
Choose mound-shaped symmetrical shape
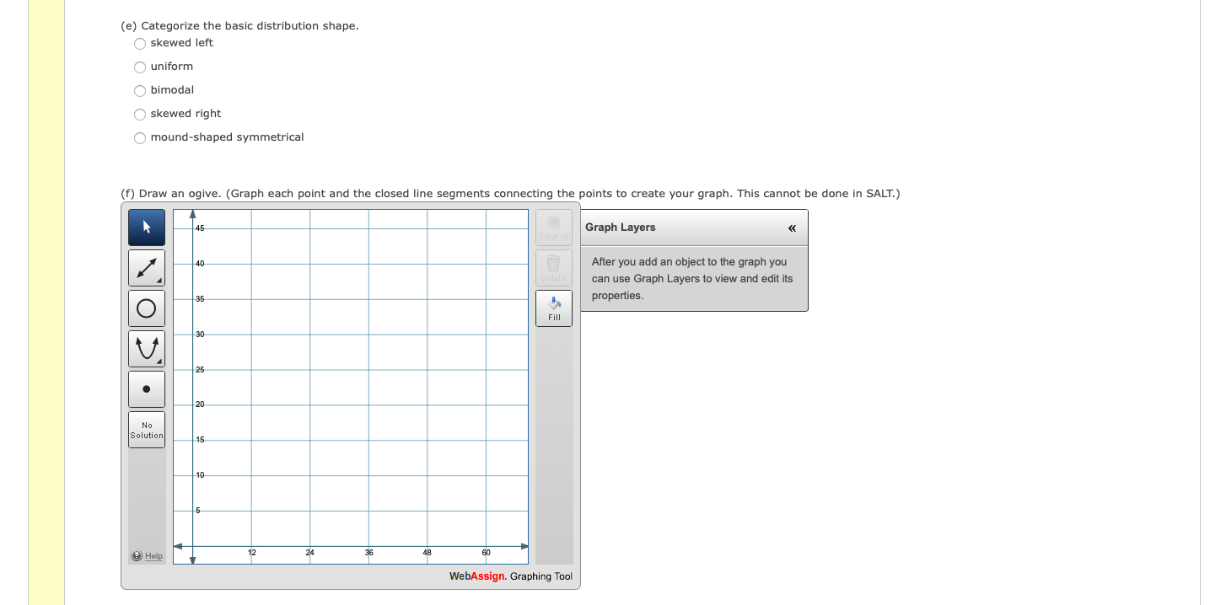click(139, 138)
